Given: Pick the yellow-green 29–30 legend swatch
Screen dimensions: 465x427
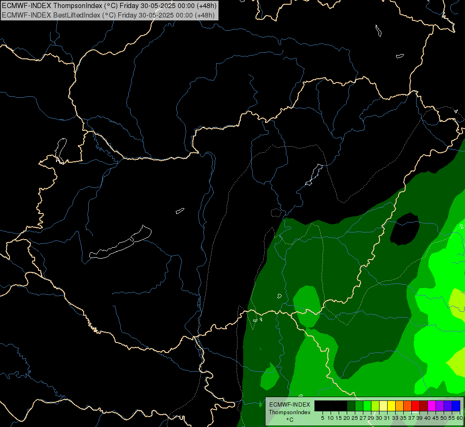Looking at the screenshot, I should (x=375, y=406).
